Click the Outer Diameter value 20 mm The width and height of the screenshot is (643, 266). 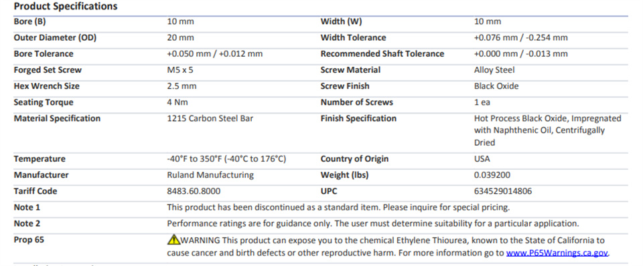tap(180, 37)
